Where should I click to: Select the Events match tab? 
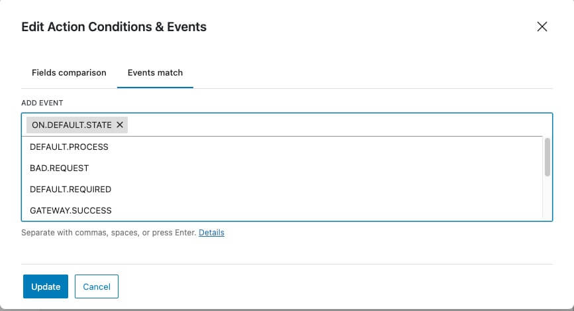tap(155, 72)
